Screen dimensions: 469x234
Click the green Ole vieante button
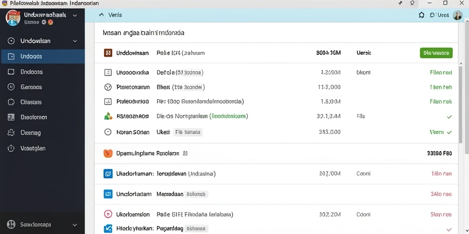pyautogui.click(x=436, y=53)
